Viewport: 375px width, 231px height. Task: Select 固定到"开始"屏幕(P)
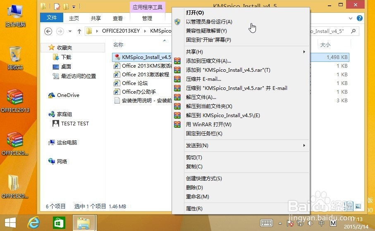point(241,40)
